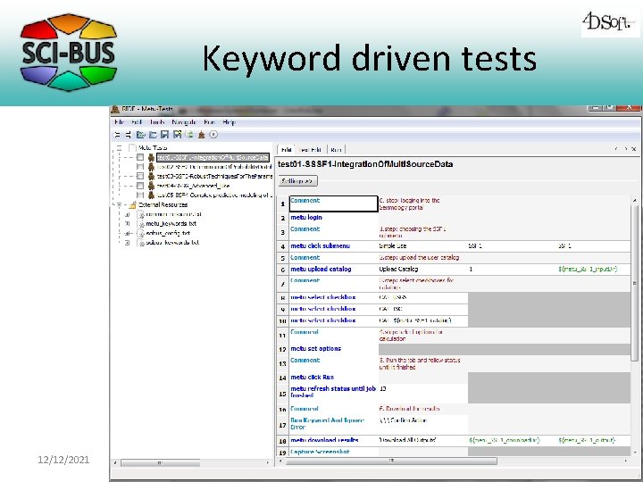
Task: Expand the scibus keywords txt node
Action: click(127, 243)
